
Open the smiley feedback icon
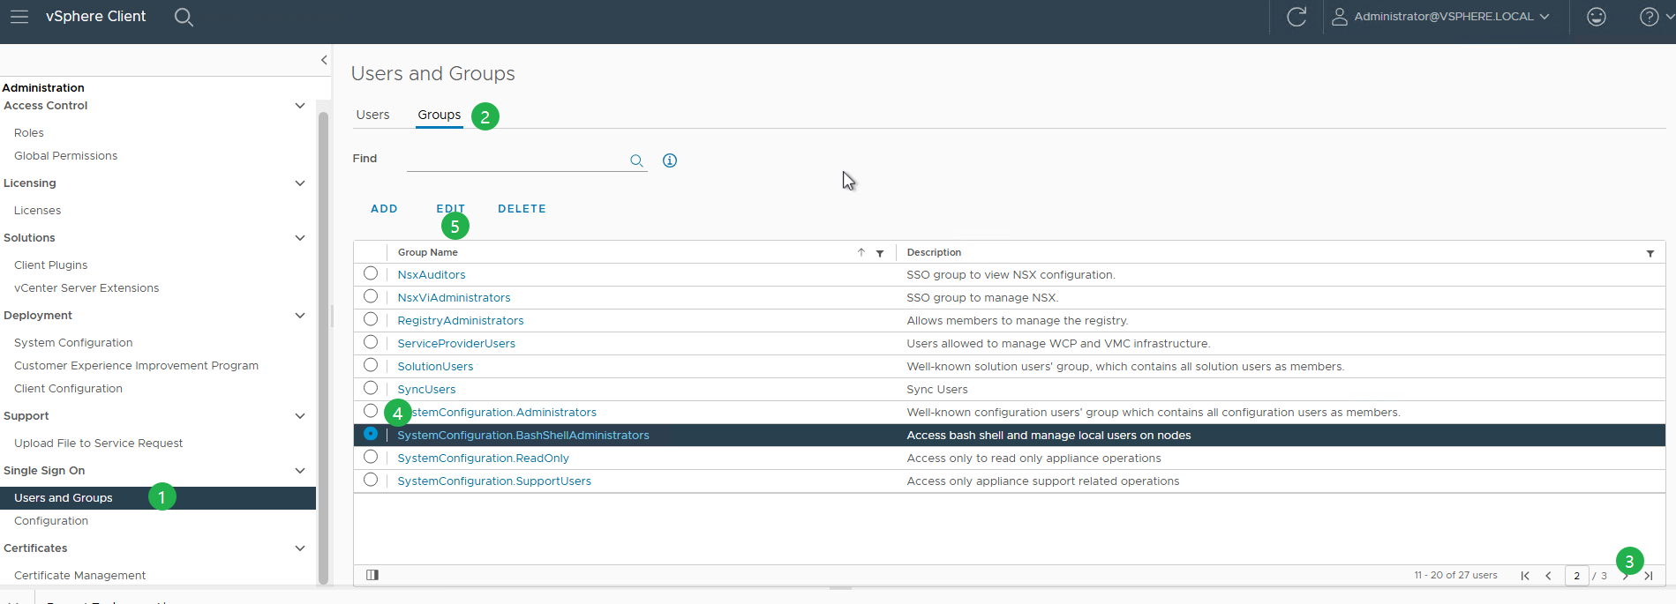tap(1596, 17)
